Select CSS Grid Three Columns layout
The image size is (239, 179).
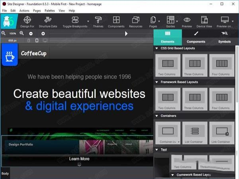click(195, 65)
